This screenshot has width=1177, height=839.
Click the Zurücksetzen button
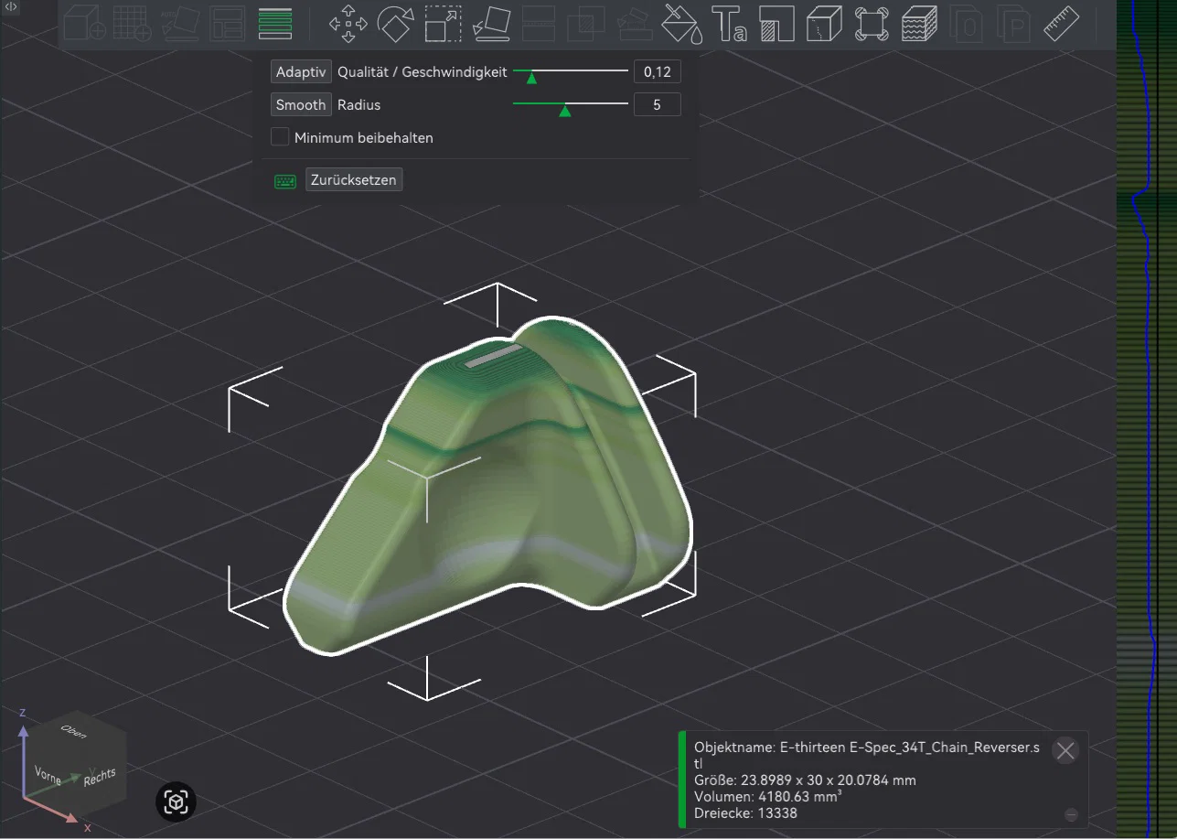point(354,180)
